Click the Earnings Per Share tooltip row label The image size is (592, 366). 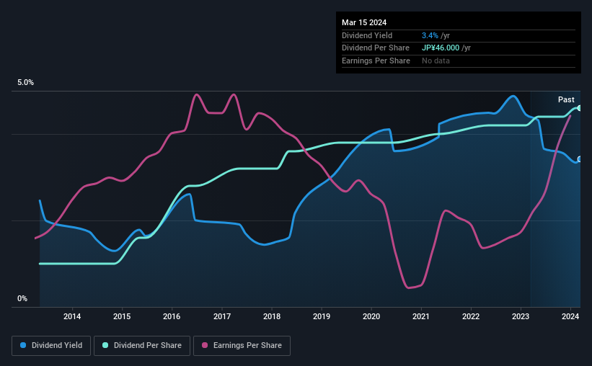376,61
